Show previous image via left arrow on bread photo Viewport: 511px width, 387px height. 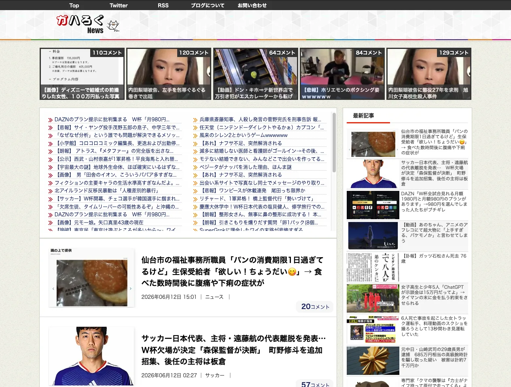[x=53, y=289]
